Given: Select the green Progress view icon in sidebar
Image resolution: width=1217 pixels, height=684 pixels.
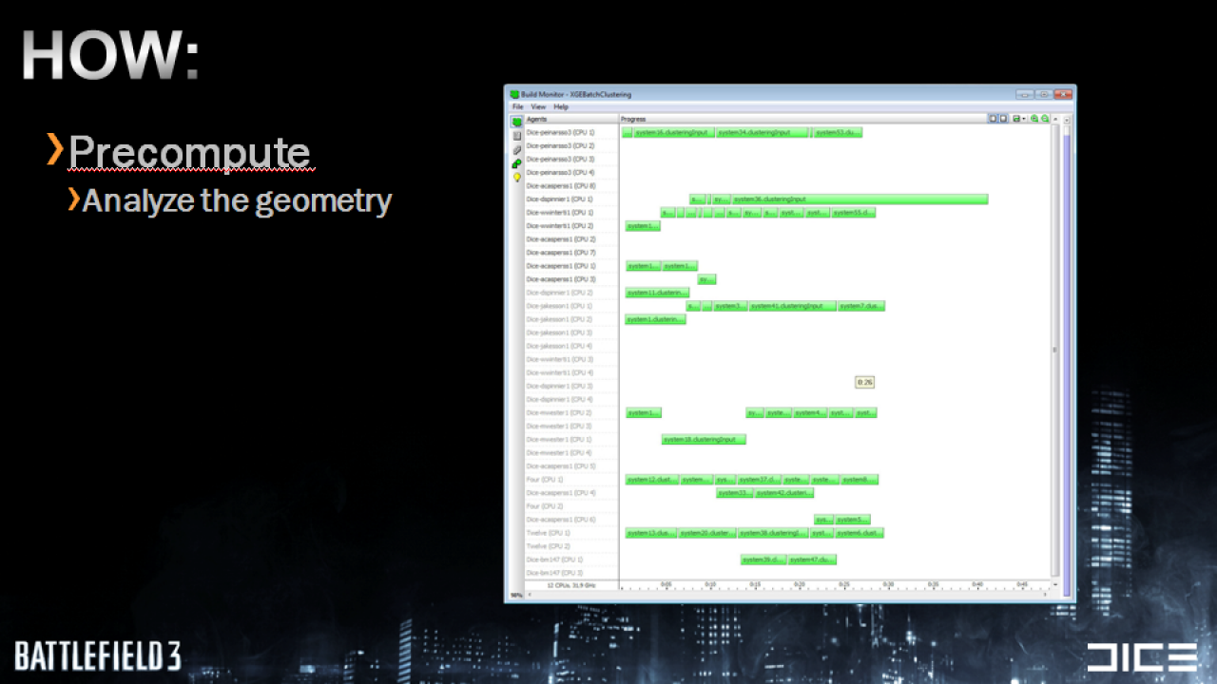Looking at the screenshot, I should 516,122.
